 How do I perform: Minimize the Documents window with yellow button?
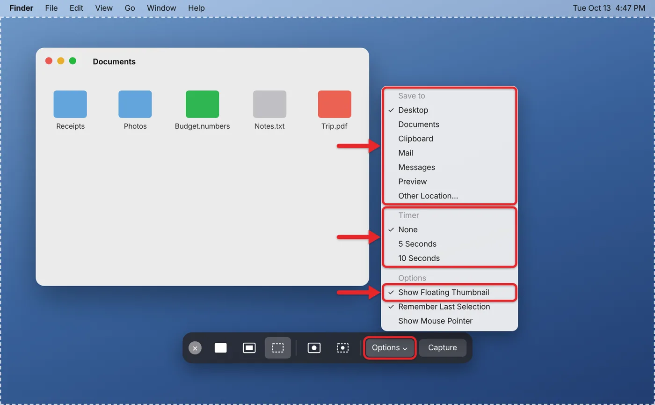pyautogui.click(x=61, y=61)
